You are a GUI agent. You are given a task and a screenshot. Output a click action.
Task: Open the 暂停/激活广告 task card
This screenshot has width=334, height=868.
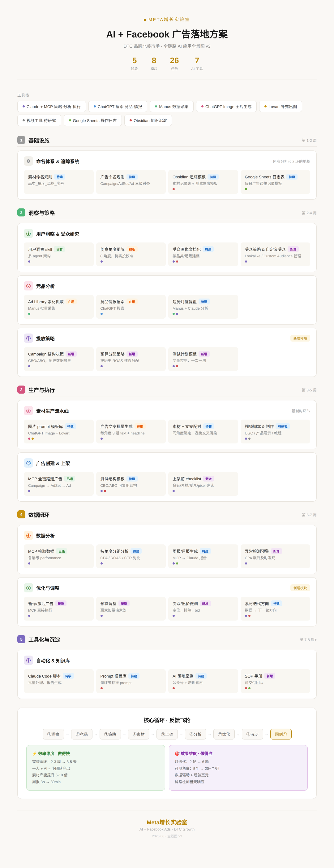click(x=58, y=608)
